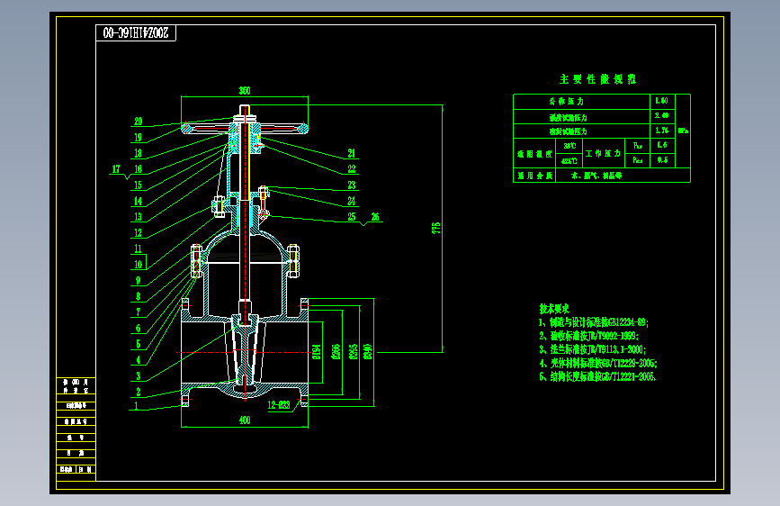Select part callout number 17
780x506 pixels.
116,169
